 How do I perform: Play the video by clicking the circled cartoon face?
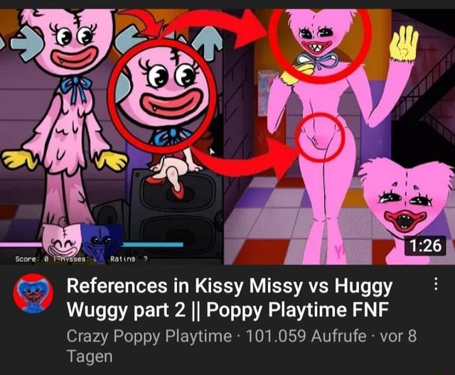tap(162, 93)
